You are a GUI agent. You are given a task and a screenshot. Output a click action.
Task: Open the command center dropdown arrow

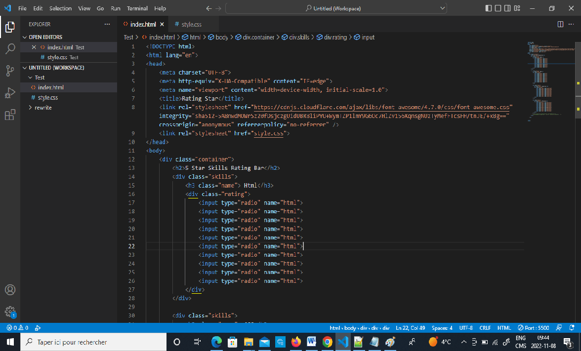point(443,8)
